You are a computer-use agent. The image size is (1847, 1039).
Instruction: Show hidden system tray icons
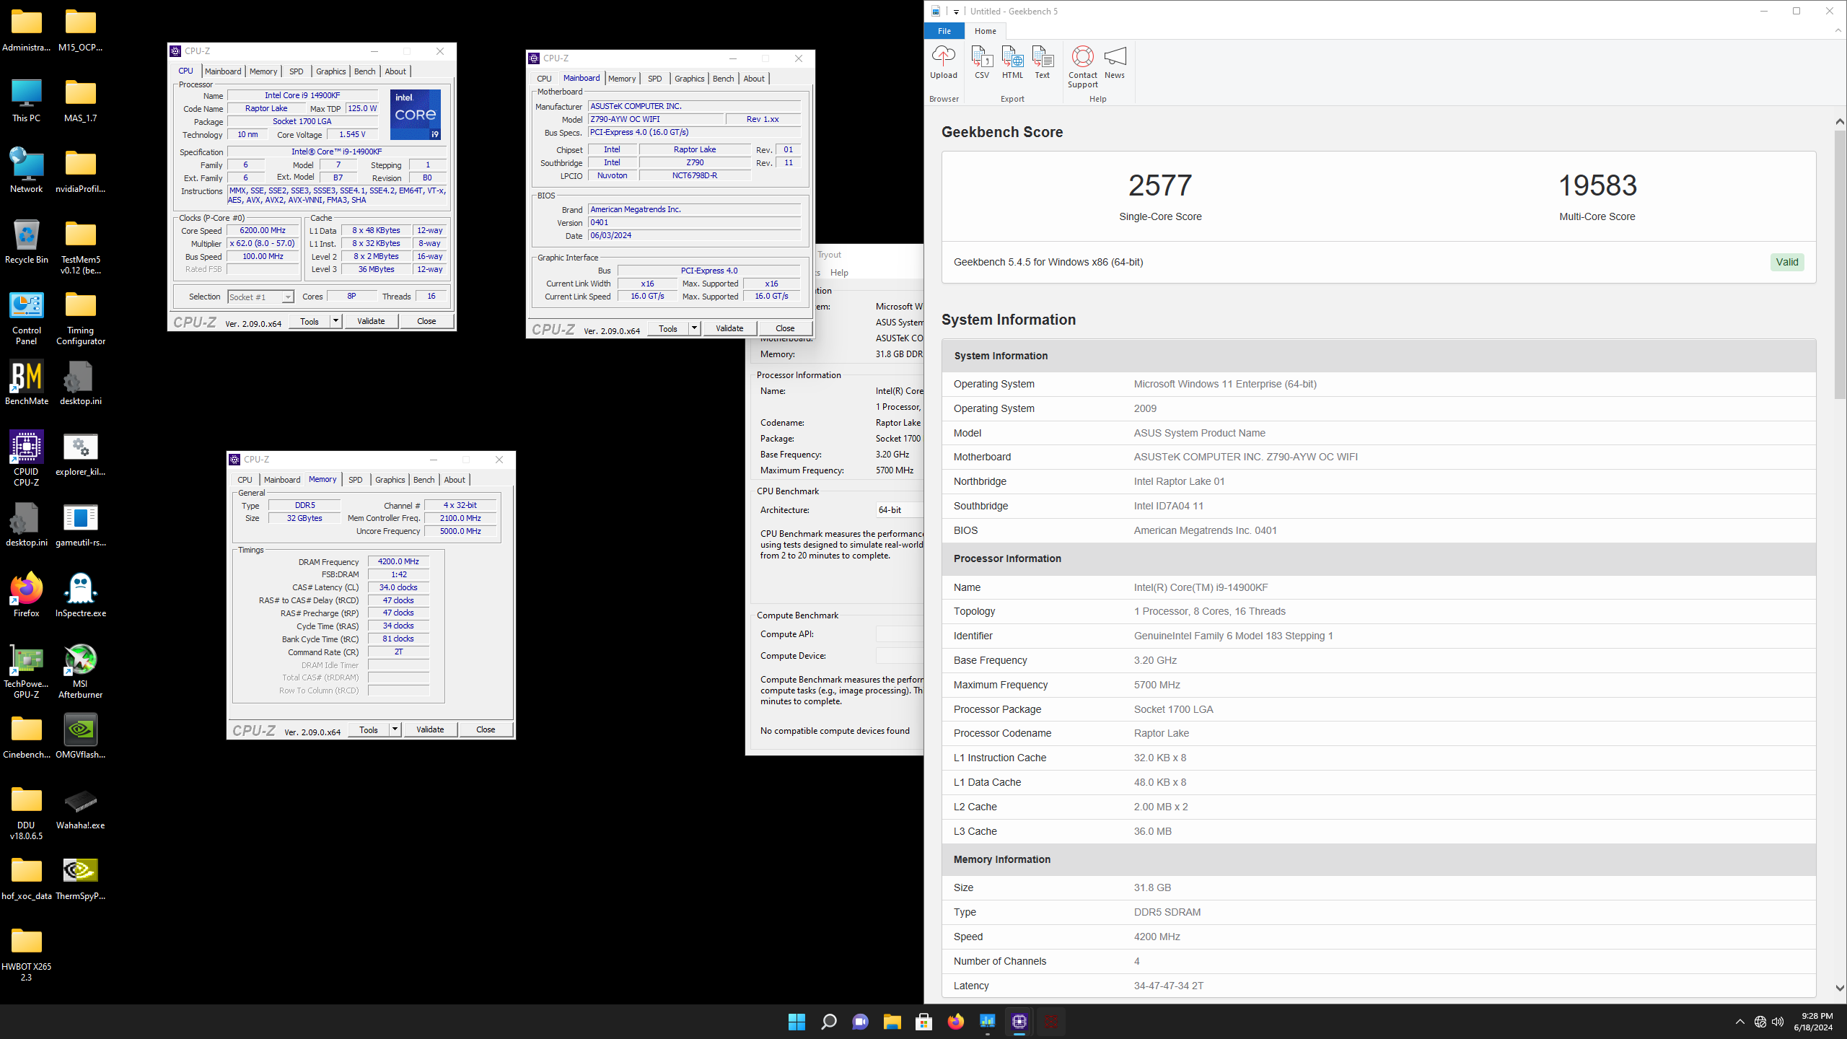(1739, 1022)
